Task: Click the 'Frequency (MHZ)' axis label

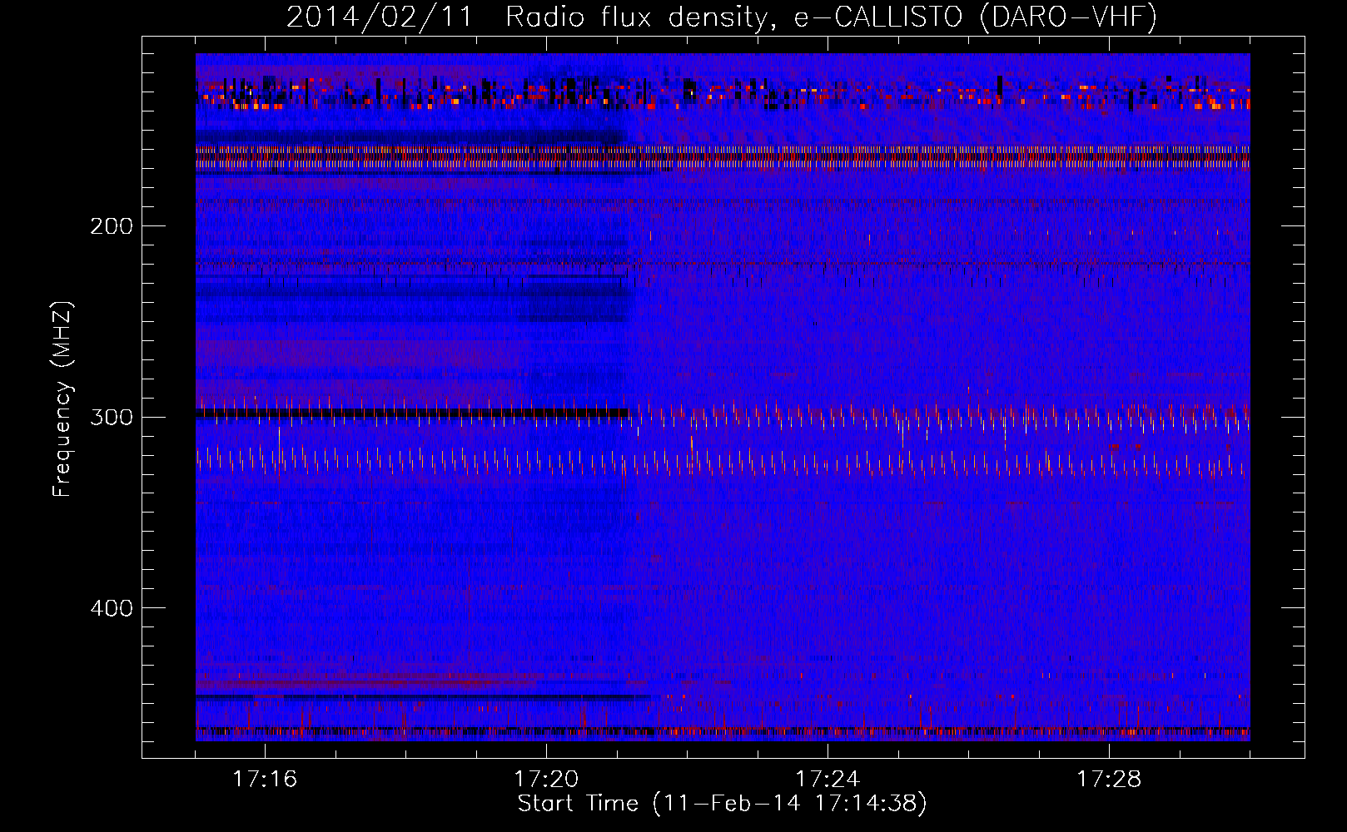Action: tap(62, 399)
